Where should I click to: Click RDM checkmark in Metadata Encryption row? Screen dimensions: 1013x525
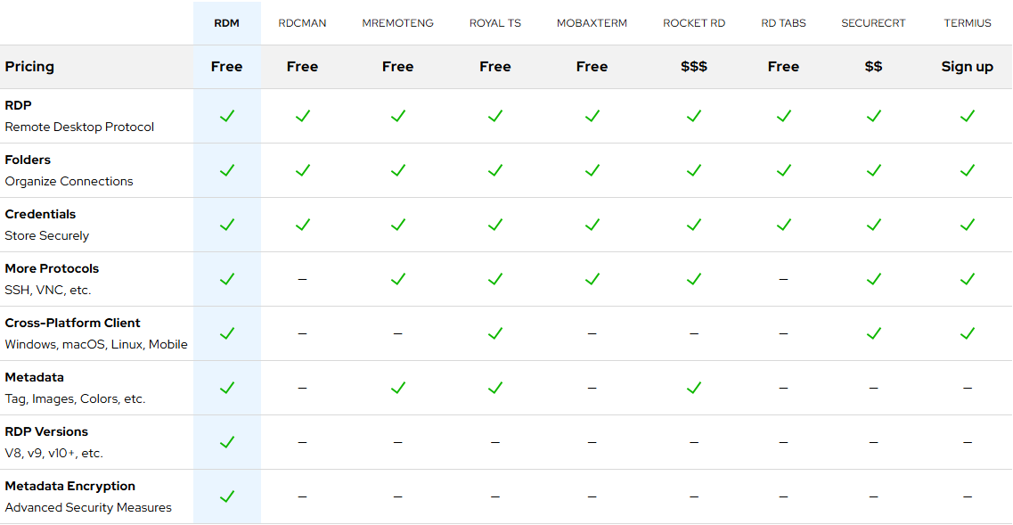227,496
